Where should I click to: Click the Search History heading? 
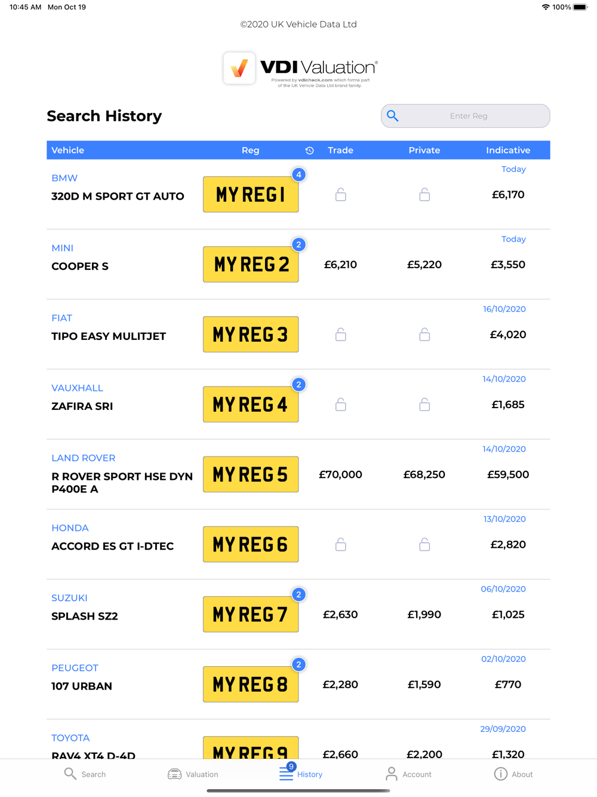pos(104,116)
